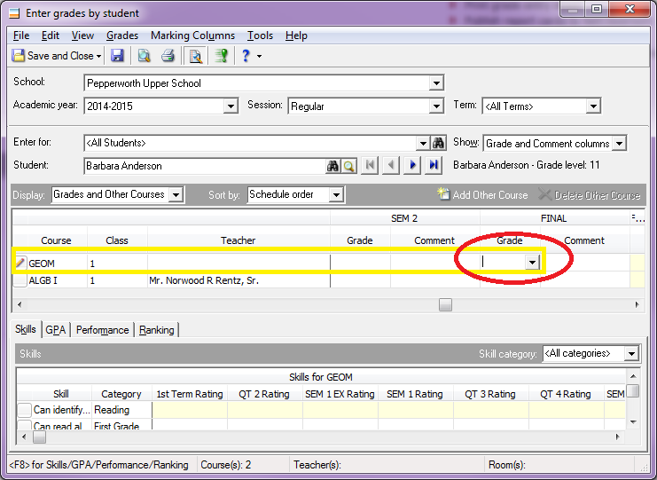Go to last student navigation button
The image size is (657, 480).
click(x=434, y=165)
